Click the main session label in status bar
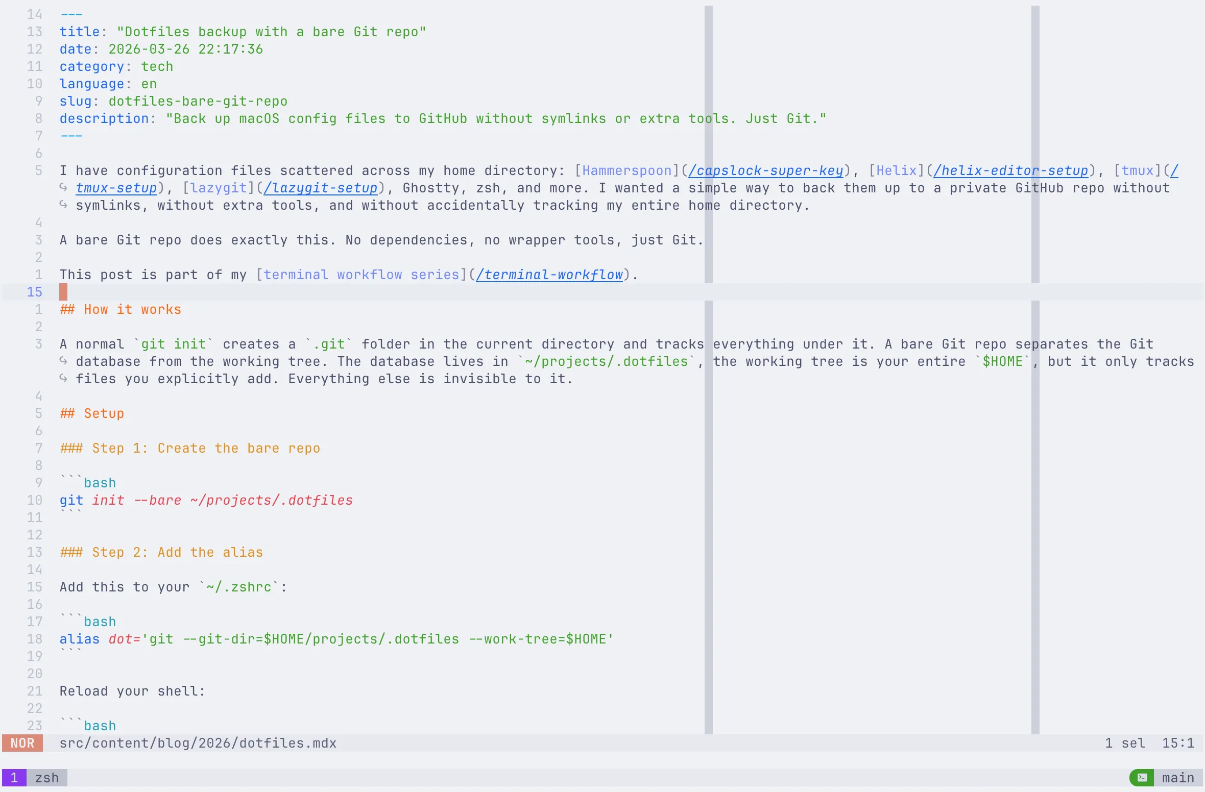The image size is (1205, 792). point(1177,778)
